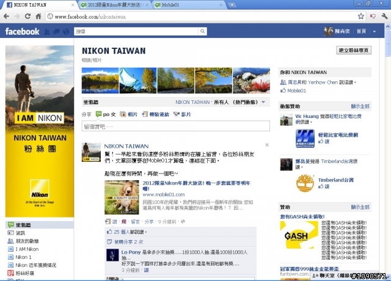The image size is (391, 281).
Task: Click the Facebook search input field
Action: (x=137, y=31)
